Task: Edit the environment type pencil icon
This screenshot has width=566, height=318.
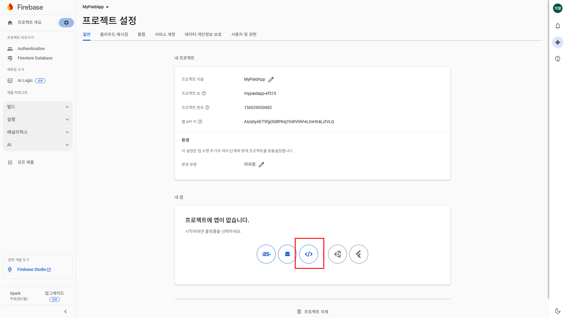Action: 261,165
